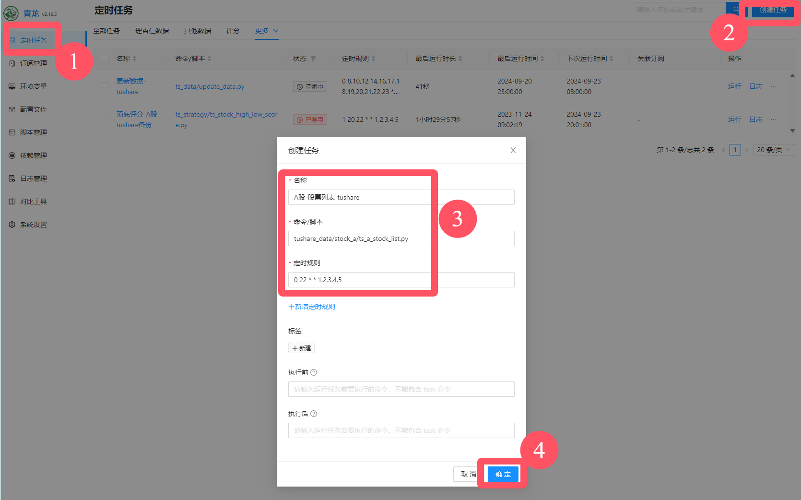Click the 执行前 command input
The image size is (801, 500).
click(x=401, y=389)
